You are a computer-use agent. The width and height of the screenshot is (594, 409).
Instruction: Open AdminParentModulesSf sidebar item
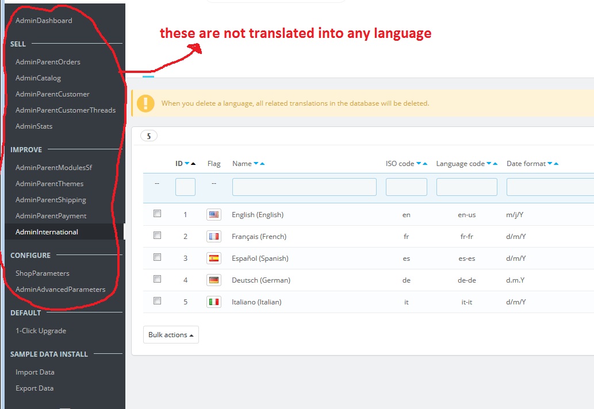coord(53,168)
